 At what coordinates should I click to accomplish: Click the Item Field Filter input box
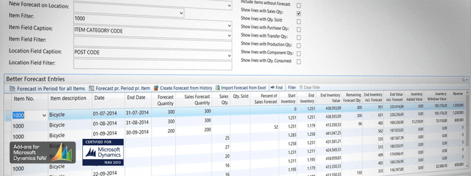tap(153, 44)
